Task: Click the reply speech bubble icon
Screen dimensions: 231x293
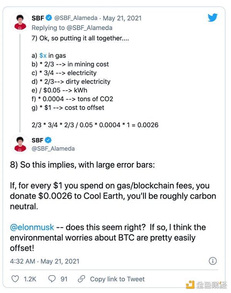Action: tap(52, 279)
